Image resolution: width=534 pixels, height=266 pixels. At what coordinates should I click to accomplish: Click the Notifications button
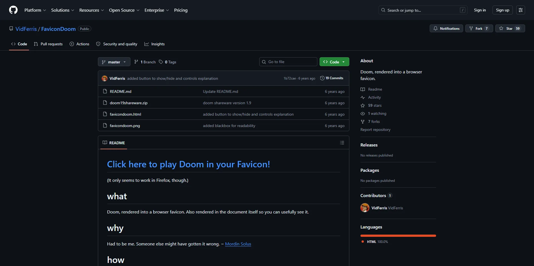[x=446, y=28]
